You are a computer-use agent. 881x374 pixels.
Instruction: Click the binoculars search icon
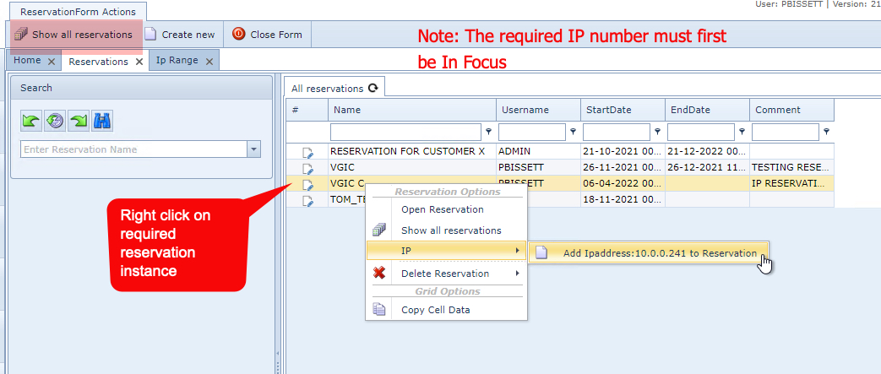tap(102, 122)
